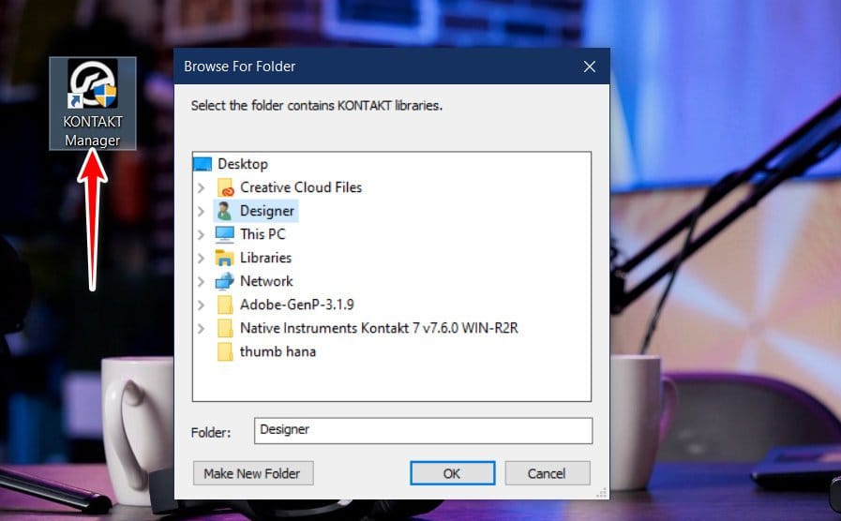Expand the Libraries node

(x=202, y=258)
